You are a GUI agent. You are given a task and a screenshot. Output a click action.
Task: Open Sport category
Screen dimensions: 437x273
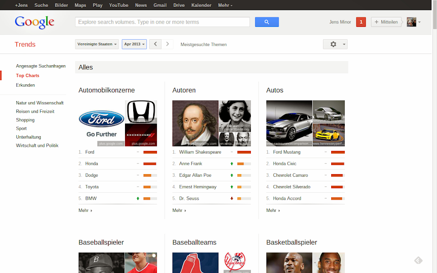point(21,129)
